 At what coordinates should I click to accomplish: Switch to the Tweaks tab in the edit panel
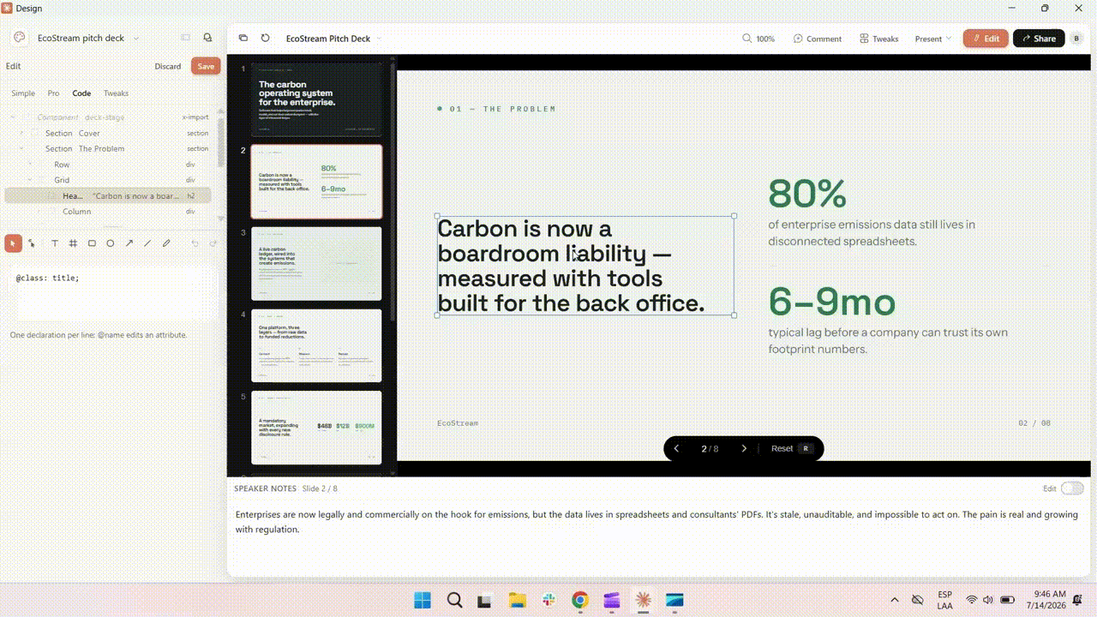(x=116, y=93)
